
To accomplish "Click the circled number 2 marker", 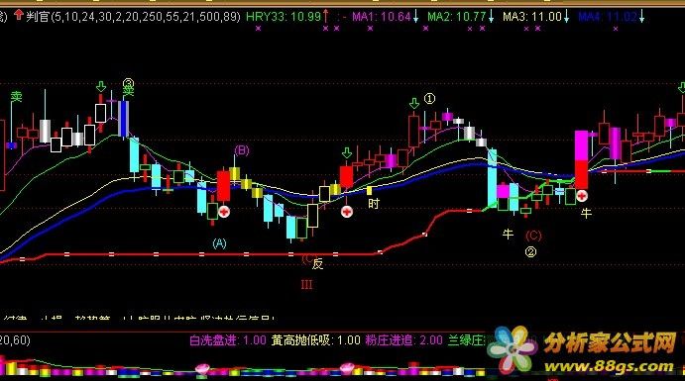I will (530, 251).
